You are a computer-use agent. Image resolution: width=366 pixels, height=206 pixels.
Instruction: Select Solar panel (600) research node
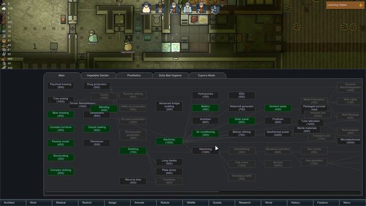click(241, 121)
